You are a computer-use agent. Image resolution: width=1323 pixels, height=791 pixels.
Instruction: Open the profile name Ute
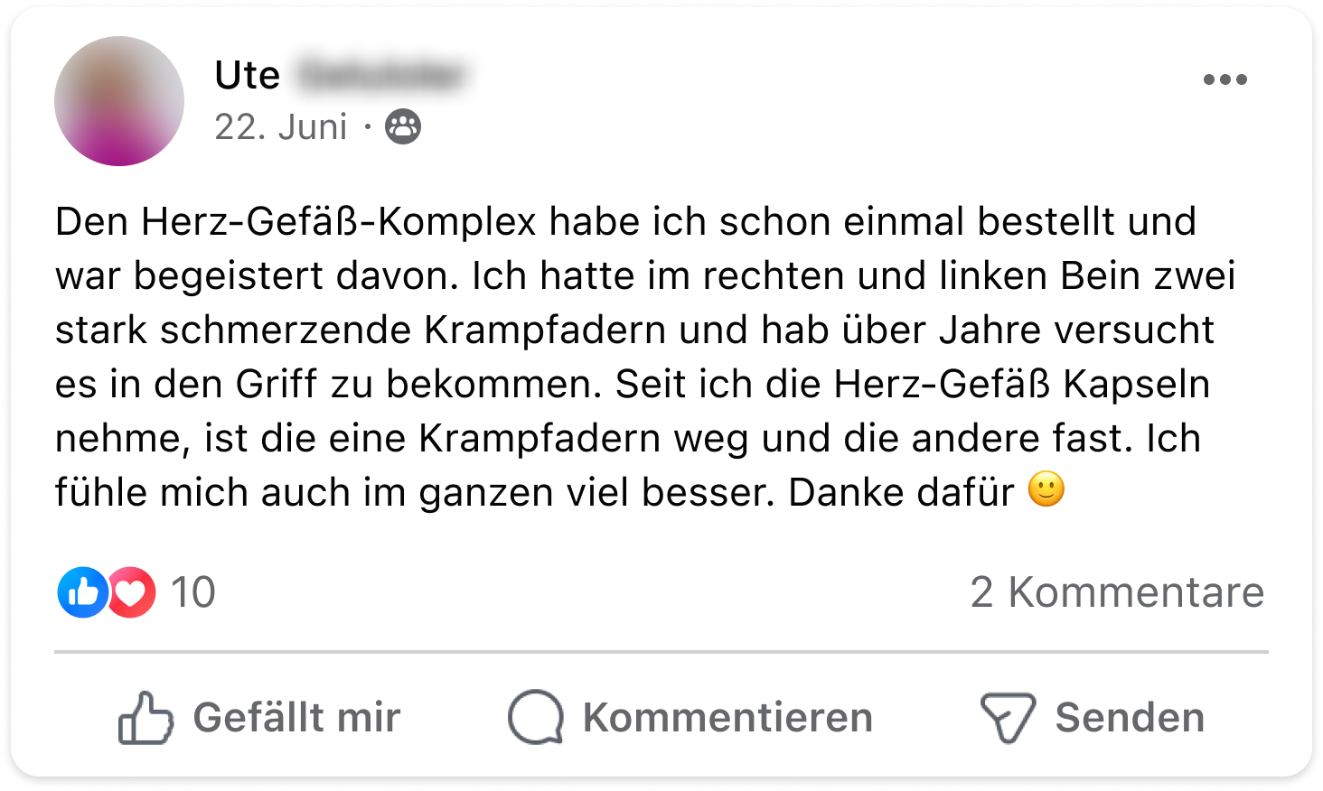click(x=247, y=75)
